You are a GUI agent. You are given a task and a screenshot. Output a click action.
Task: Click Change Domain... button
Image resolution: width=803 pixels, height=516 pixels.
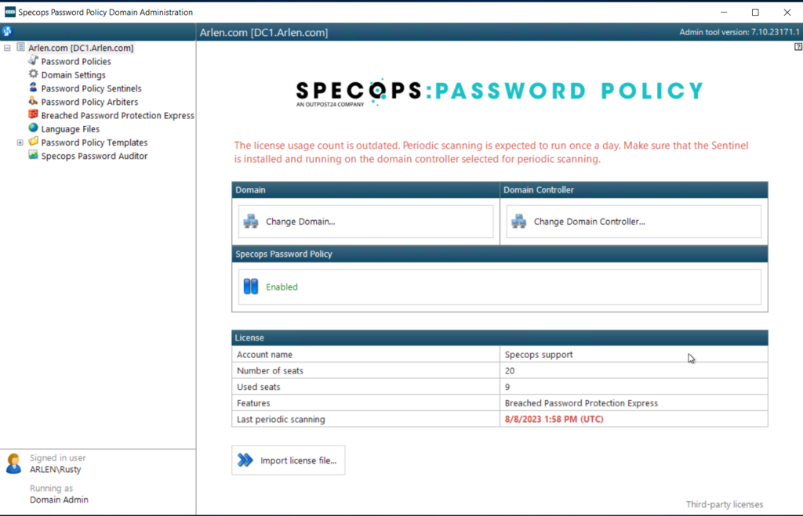click(x=365, y=222)
